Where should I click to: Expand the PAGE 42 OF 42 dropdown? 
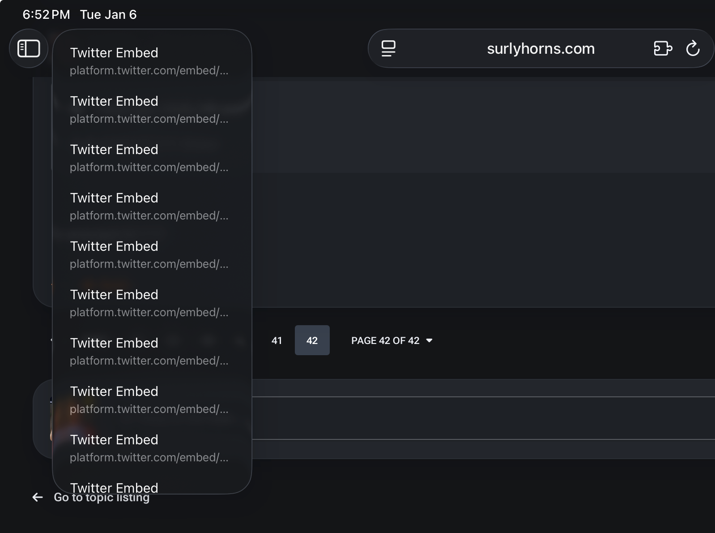click(392, 340)
